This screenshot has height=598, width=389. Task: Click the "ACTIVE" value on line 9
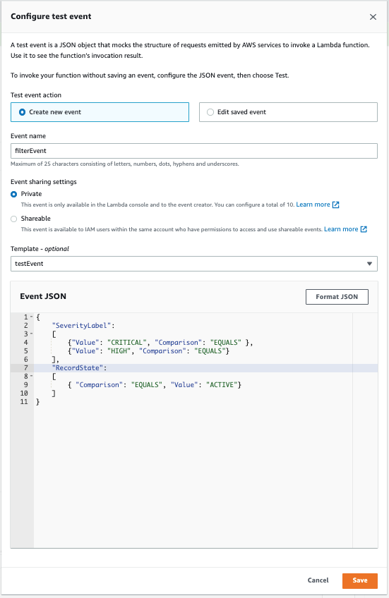222,385
